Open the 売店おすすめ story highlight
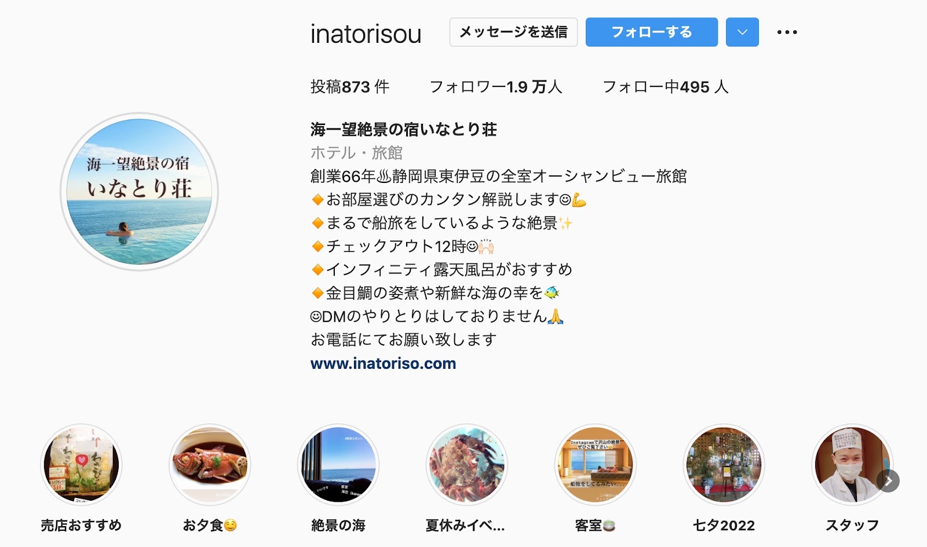Viewport: 927px width, 547px height. click(x=81, y=465)
